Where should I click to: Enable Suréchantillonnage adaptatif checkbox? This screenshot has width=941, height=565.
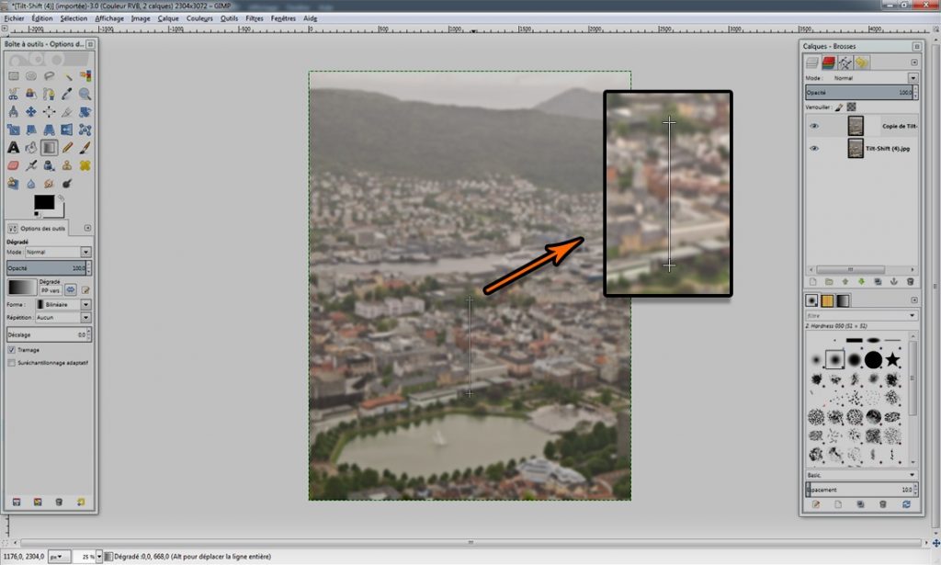pyautogui.click(x=11, y=363)
